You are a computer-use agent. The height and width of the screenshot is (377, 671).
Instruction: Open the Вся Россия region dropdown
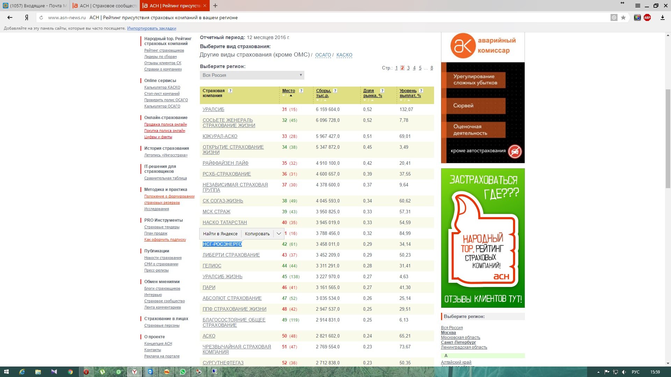pyautogui.click(x=252, y=75)
